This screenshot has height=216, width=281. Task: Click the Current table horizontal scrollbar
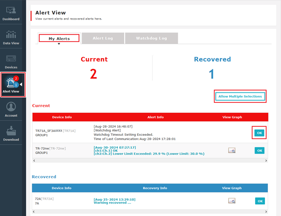[150, 160]
